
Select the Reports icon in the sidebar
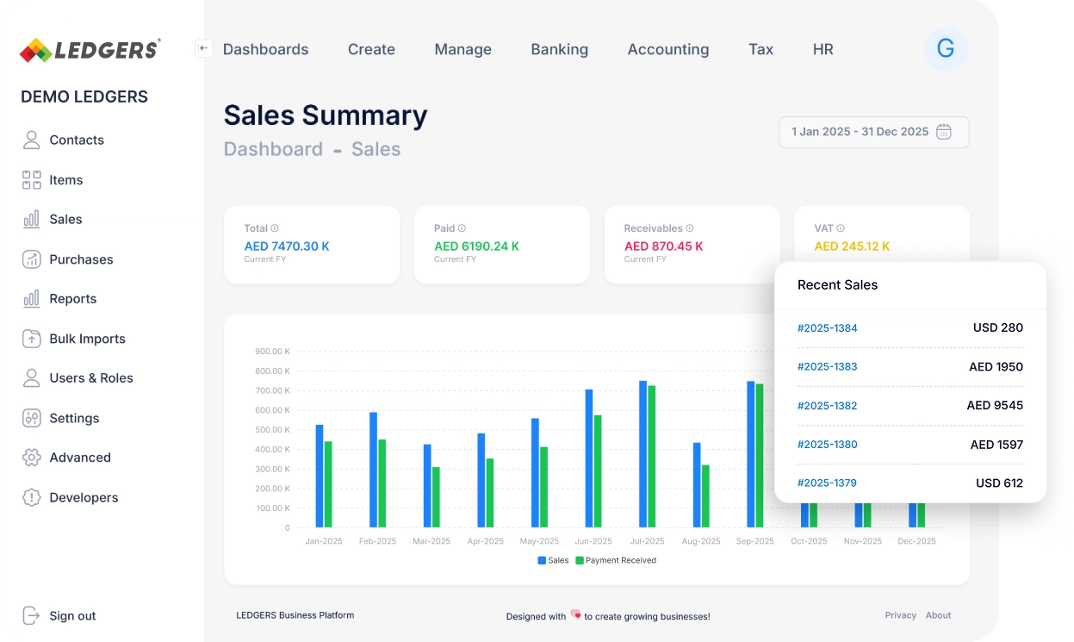click(33, 298)
